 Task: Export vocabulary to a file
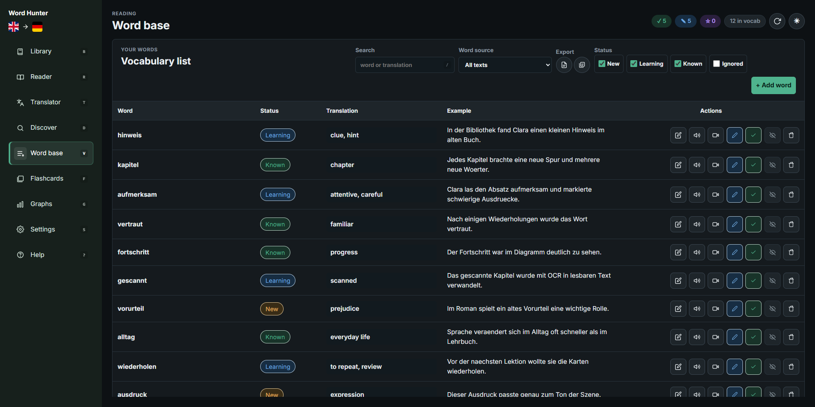pos(564,65)
